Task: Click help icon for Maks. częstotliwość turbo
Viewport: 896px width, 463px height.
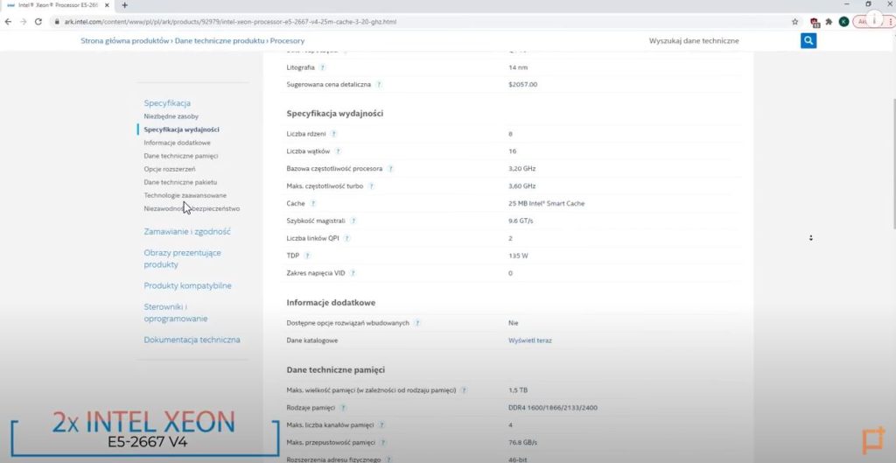Action: click(x=371, y=186)
